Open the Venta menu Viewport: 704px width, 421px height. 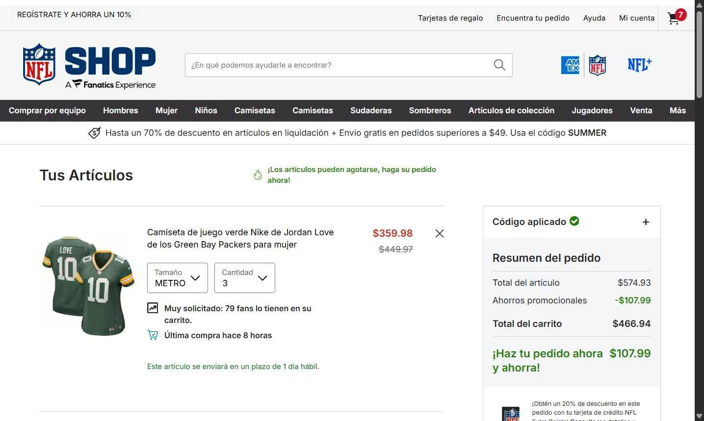point(641,111)
